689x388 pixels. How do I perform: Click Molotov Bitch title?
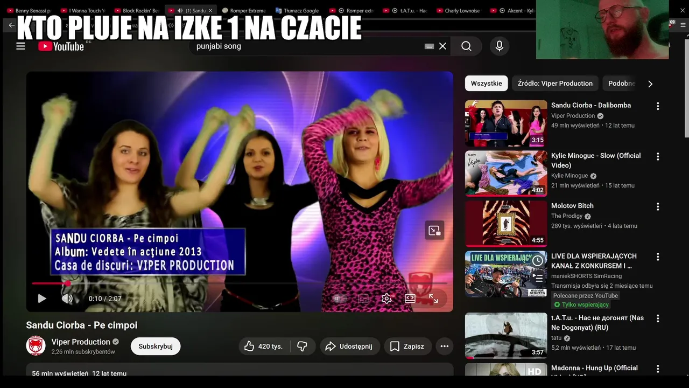coord(572,206)
